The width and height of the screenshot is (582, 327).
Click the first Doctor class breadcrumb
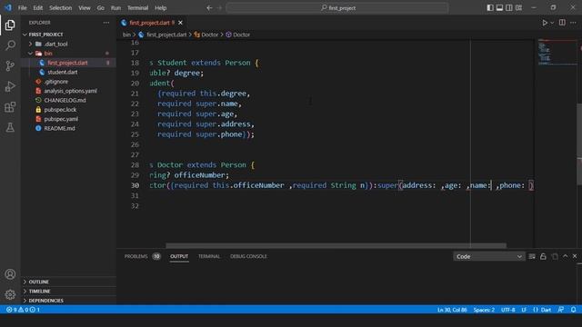click(x=206, y=35)
